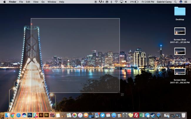Image resolution: width=191 pixels, height=119 pixels.
Task: Open the Trash in the dock
Action: point(183,115)
